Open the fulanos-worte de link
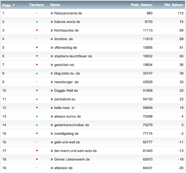Image resolution: width=186 pixels, height=173 pixels. pyautogui.click(x=67, y=22)
